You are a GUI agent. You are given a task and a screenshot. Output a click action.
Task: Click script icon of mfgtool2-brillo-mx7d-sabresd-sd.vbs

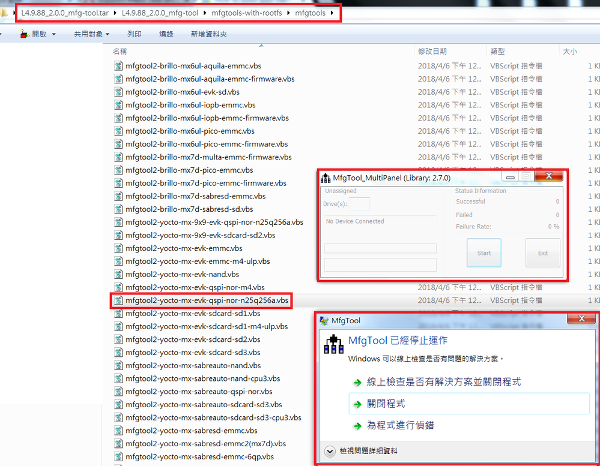(x=119, y=209)
